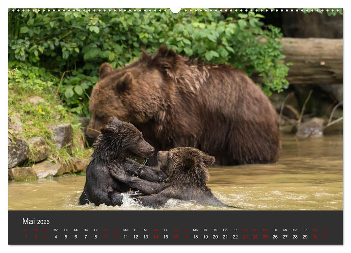
Task: Click the Mai month label
Action: point(29,221)
